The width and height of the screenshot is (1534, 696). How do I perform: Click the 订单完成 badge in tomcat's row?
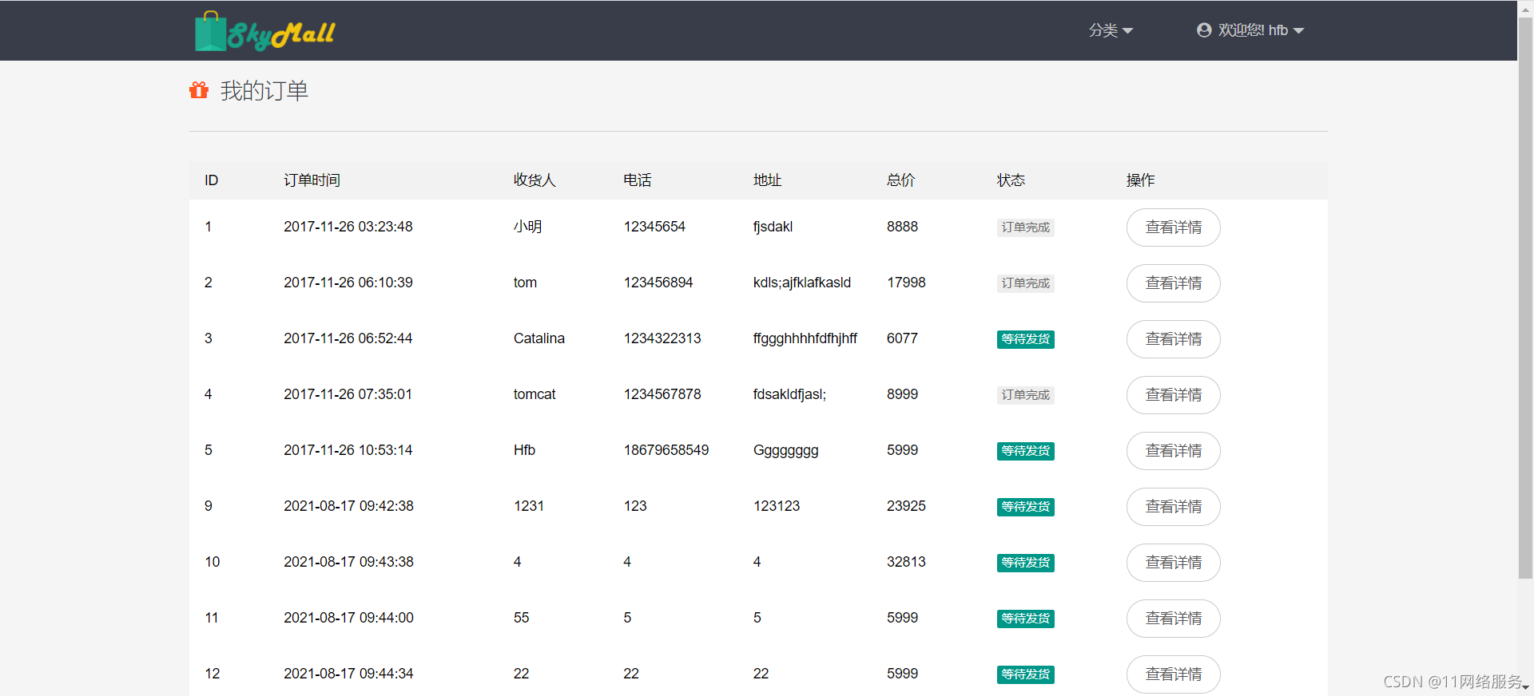[x=1026, y=395]
